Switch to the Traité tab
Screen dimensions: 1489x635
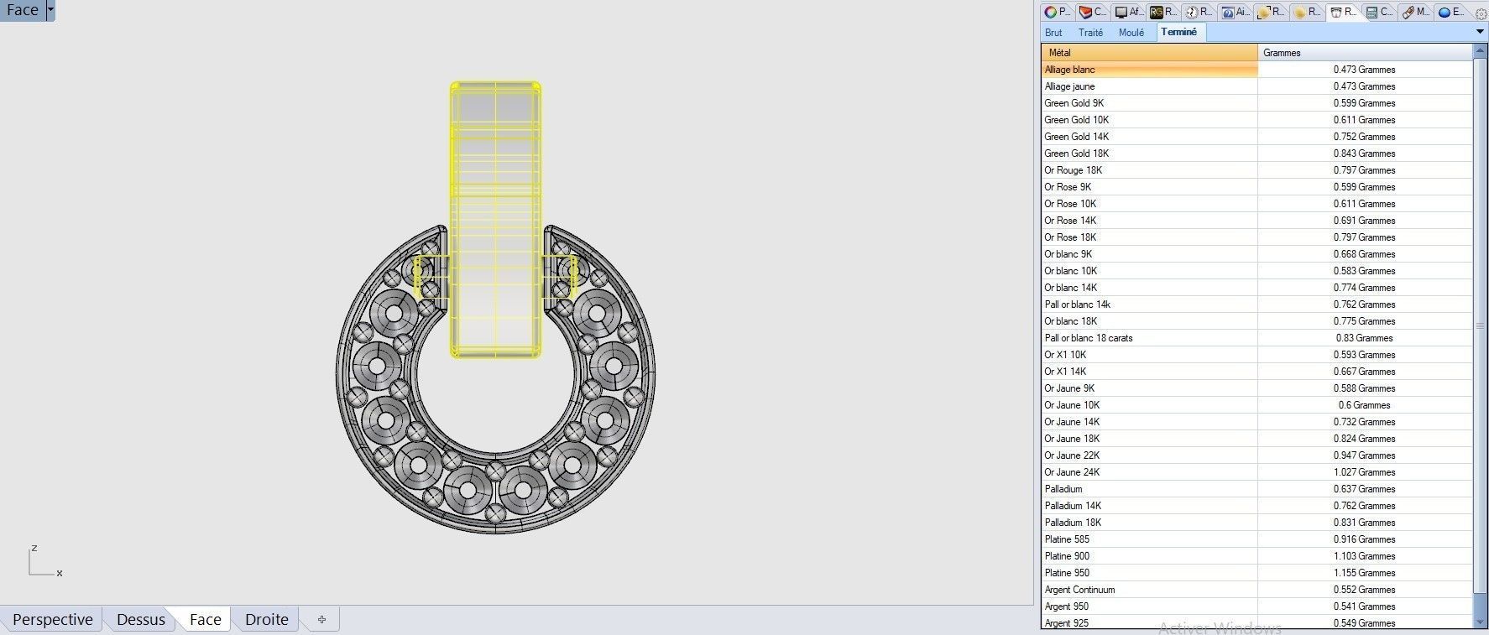(1090, 33)
